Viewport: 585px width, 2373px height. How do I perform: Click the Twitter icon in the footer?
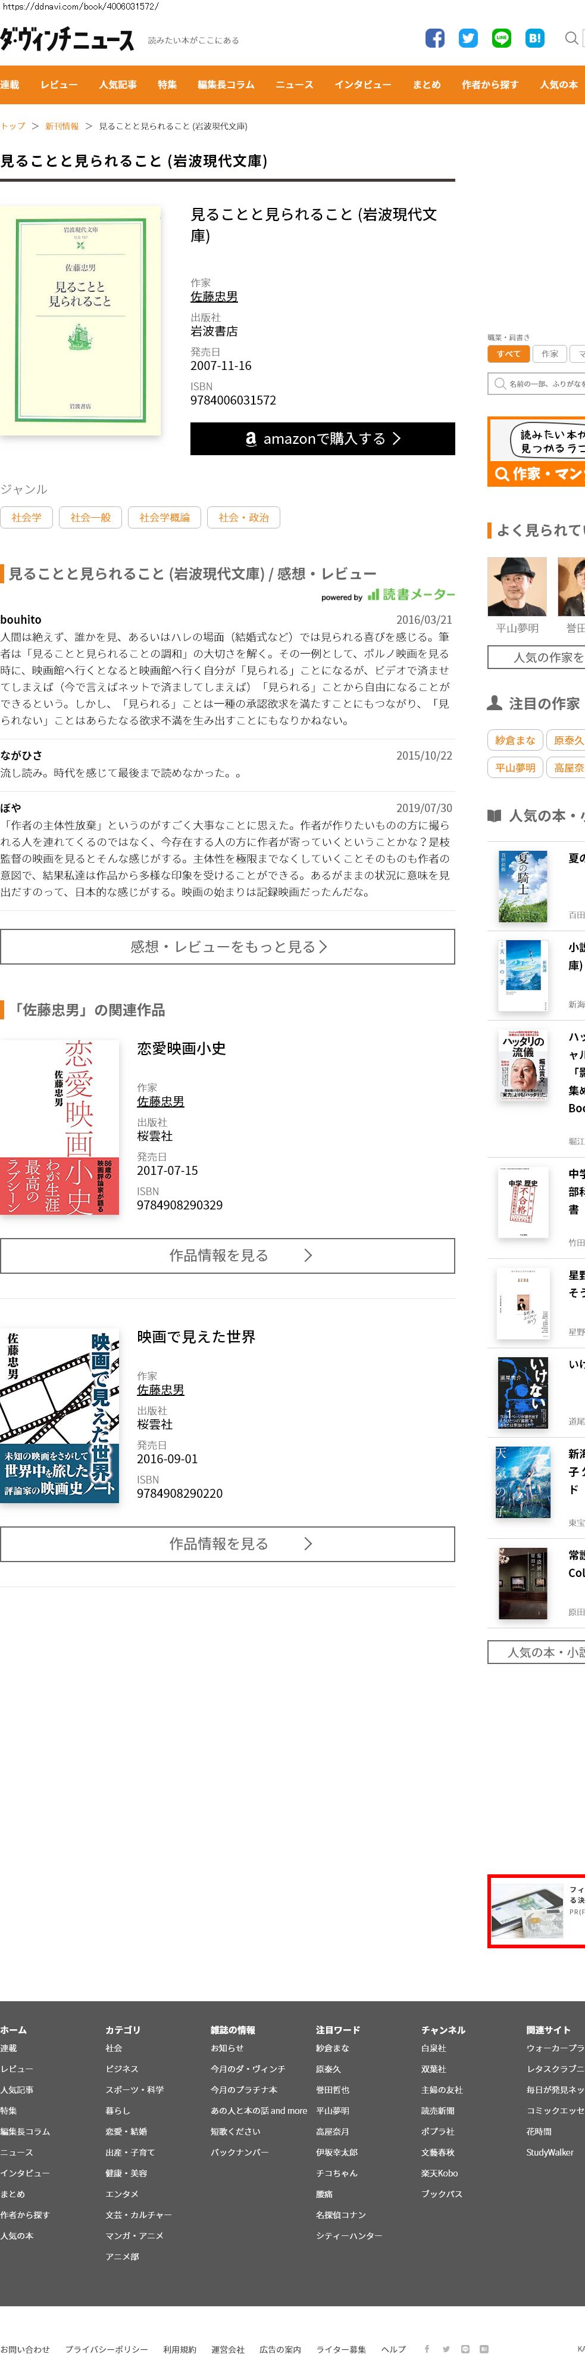click(x=446, y=2348)
